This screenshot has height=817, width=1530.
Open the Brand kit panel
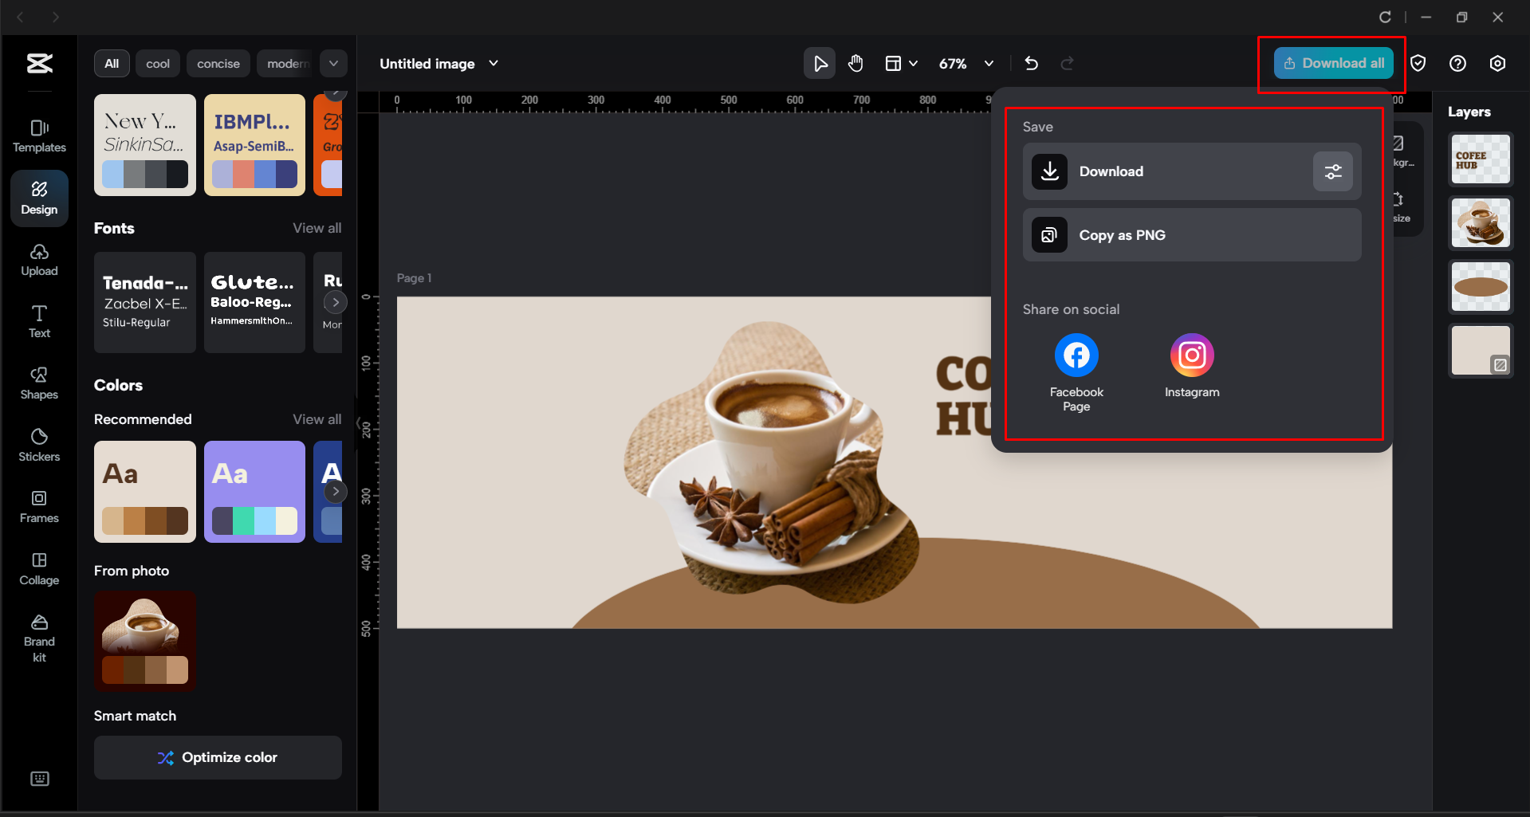click(x=38, y=635)
